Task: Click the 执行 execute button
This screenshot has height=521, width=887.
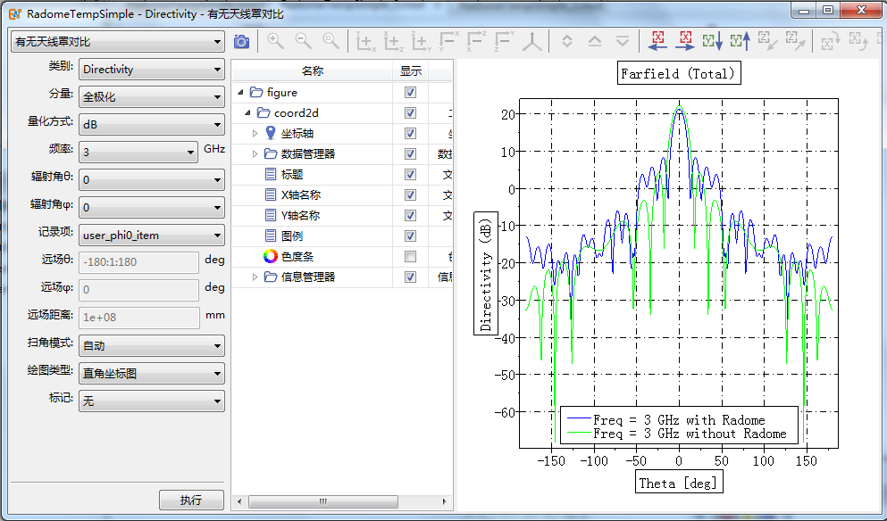Action: (191, 500)
